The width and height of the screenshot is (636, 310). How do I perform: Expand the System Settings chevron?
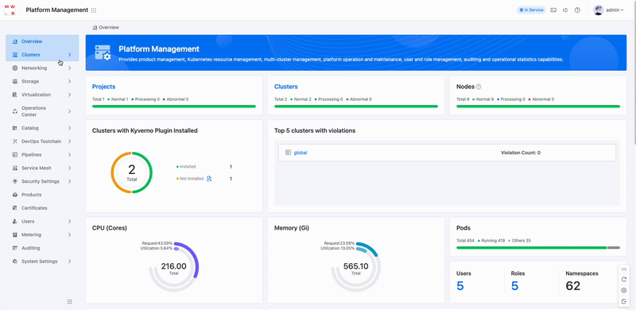pos(69,262)
